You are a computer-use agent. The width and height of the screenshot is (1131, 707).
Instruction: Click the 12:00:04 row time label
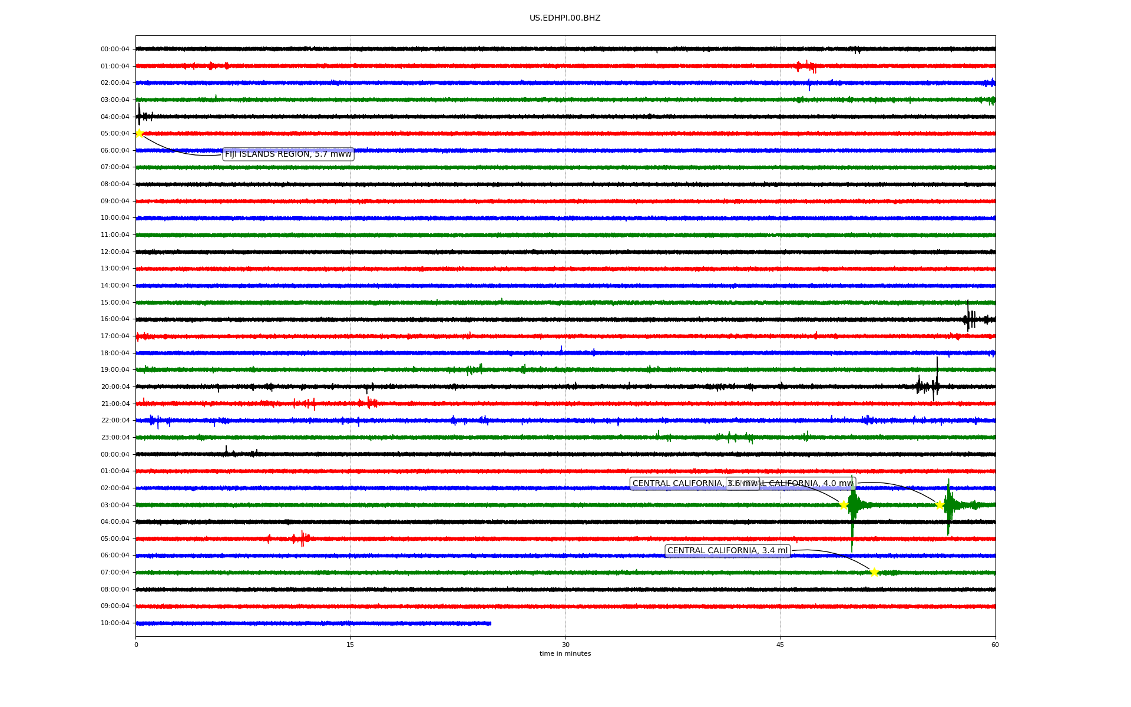point(115,252)
